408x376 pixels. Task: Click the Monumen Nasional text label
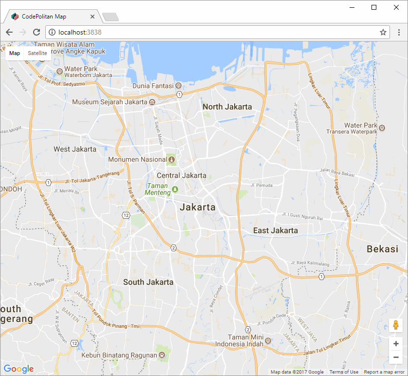pos(138,159)
